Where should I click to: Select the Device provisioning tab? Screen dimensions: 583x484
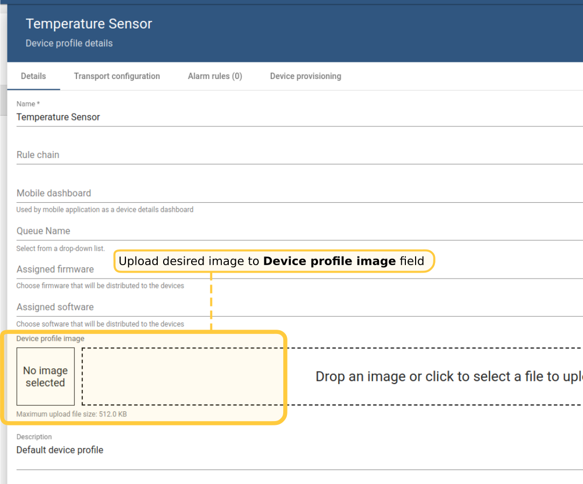[x=305, y=76]
